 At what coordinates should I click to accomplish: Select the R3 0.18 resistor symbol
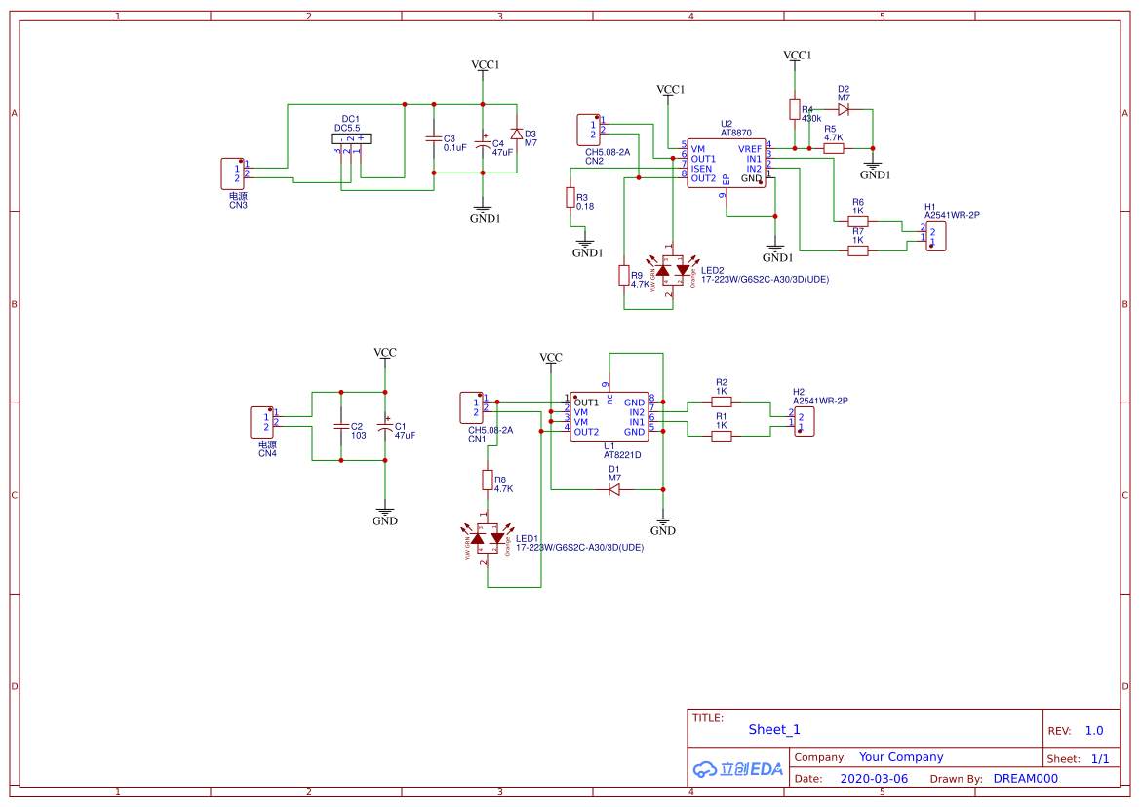point(570,198)
